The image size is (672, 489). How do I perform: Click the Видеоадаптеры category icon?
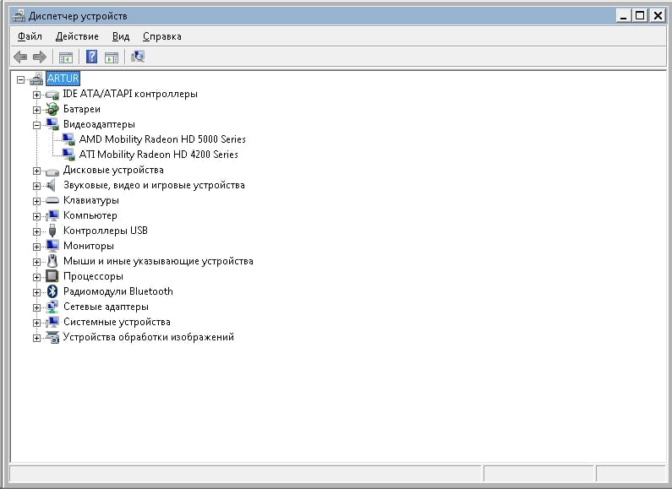point(52,124)
